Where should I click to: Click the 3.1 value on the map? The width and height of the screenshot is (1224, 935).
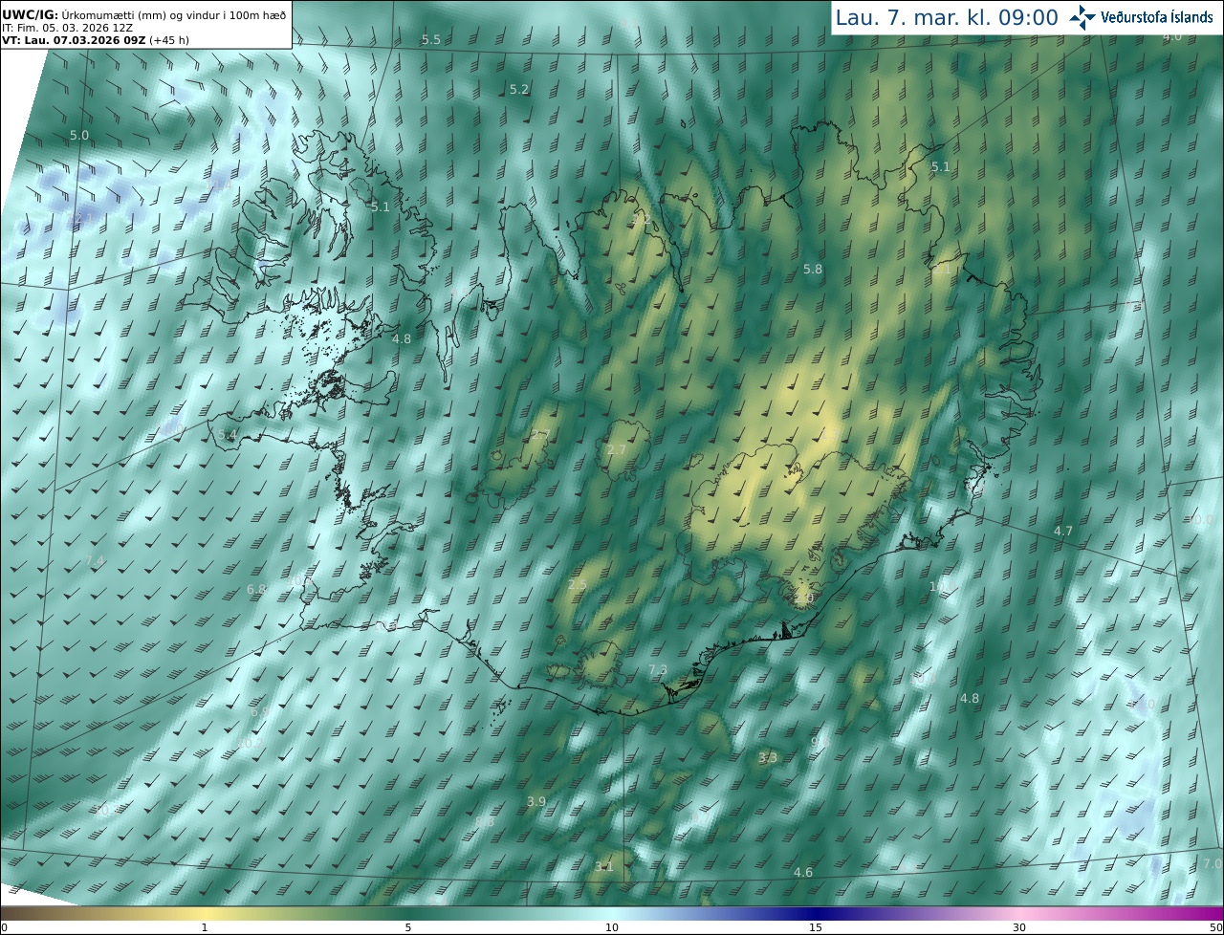click(603, 867)
